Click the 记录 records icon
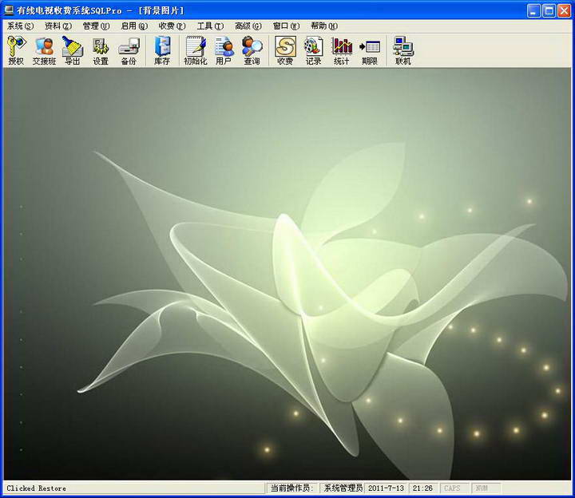Screen dimensions: 575x498 (x=313, y=50)
